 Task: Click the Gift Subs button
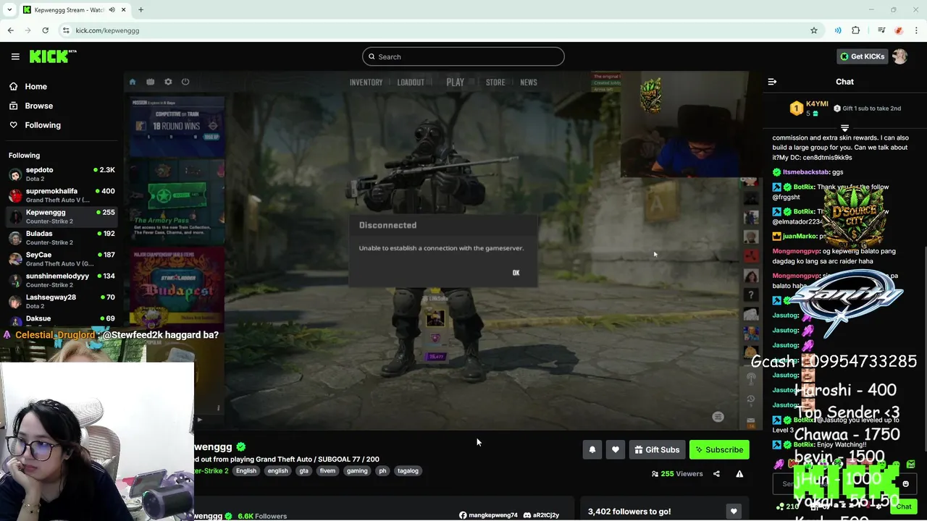pyautogui.click(x=657, y=449)
